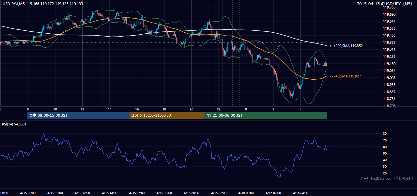Click the 20 level on the RSI scale
The image size is (417, 196).
(385, 173)
